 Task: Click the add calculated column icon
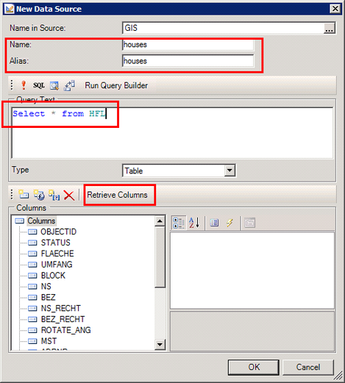tap(39, 195)
